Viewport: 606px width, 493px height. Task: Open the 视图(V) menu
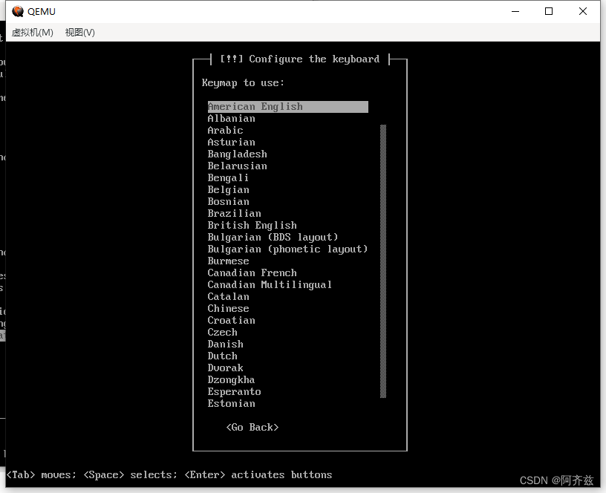pyautogui.click(x=78, y=32)
